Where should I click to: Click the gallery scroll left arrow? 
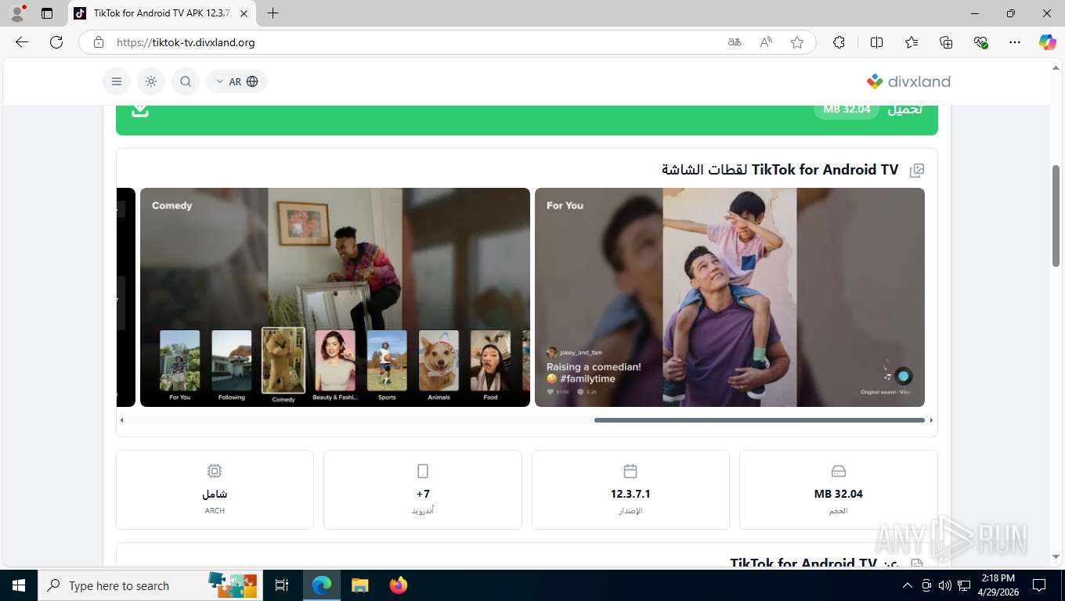(x=121, y=420)
